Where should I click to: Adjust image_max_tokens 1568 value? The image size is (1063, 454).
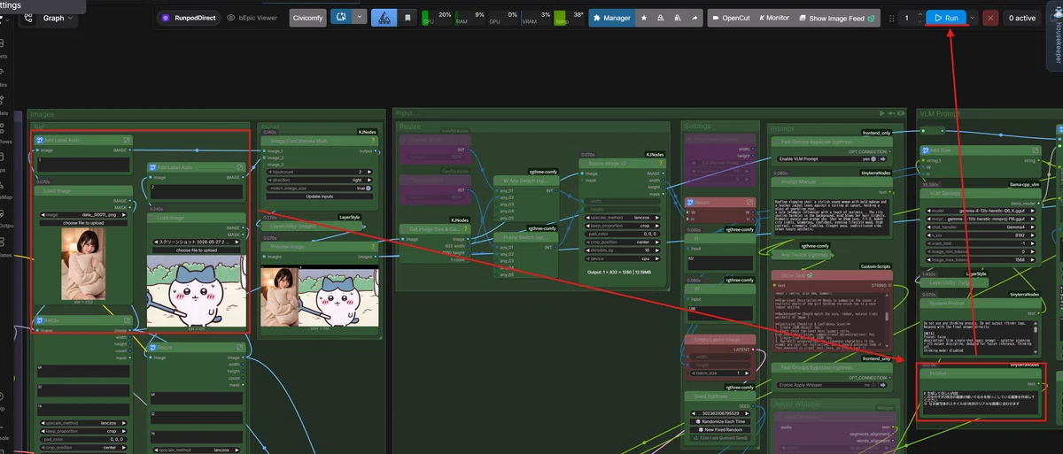979,258
